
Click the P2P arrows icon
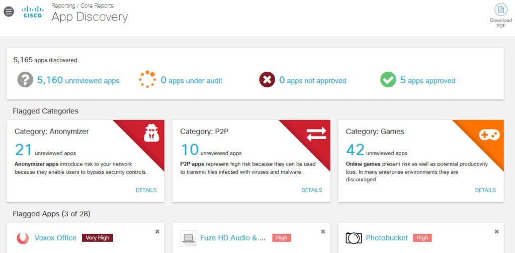pos(317,133)
